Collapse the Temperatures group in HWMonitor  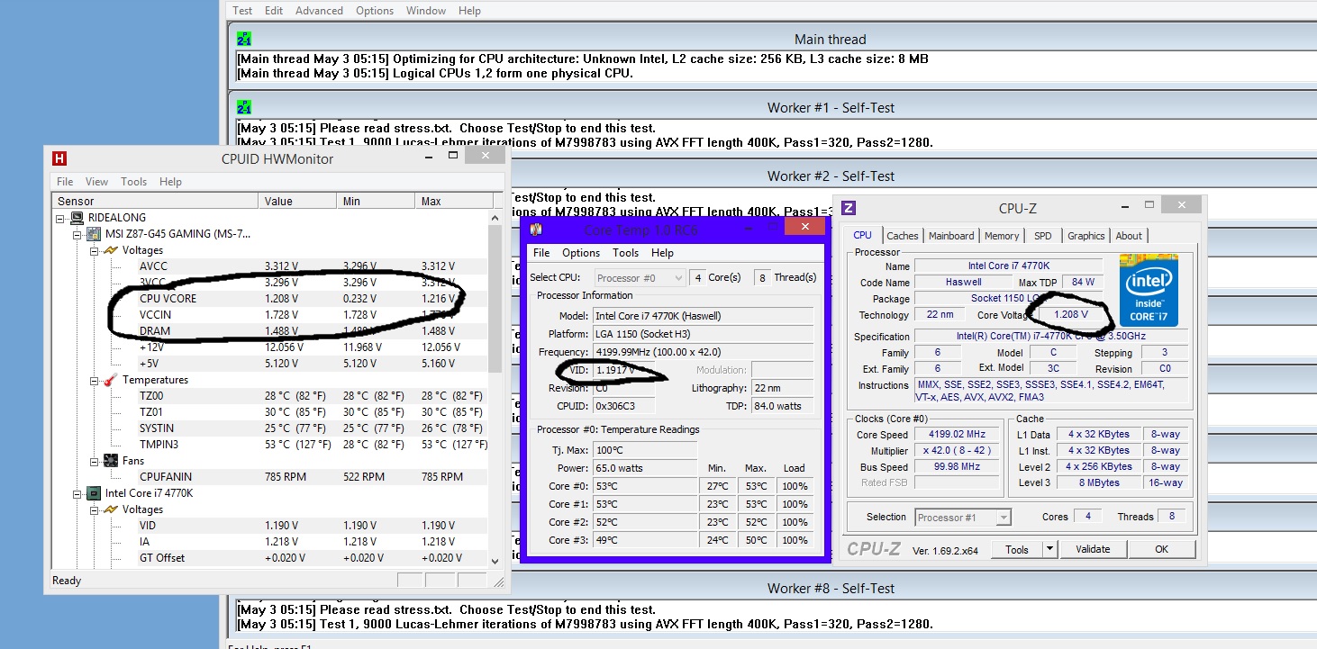click(95, 380)
